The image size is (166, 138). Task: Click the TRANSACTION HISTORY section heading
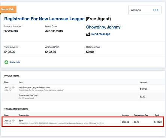[x=16, y=109]
